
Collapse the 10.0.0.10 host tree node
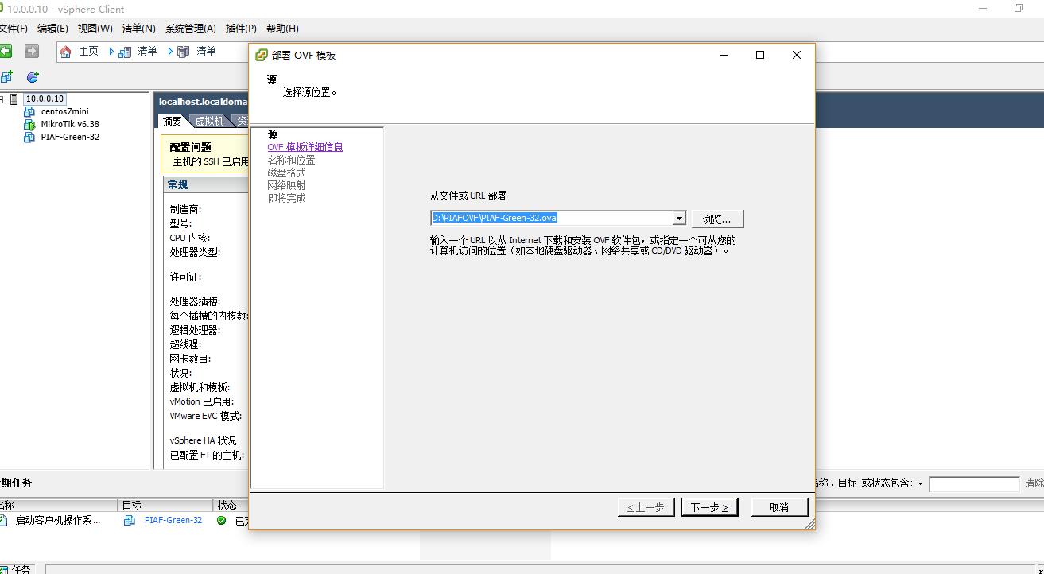click(x=2, y=99)
